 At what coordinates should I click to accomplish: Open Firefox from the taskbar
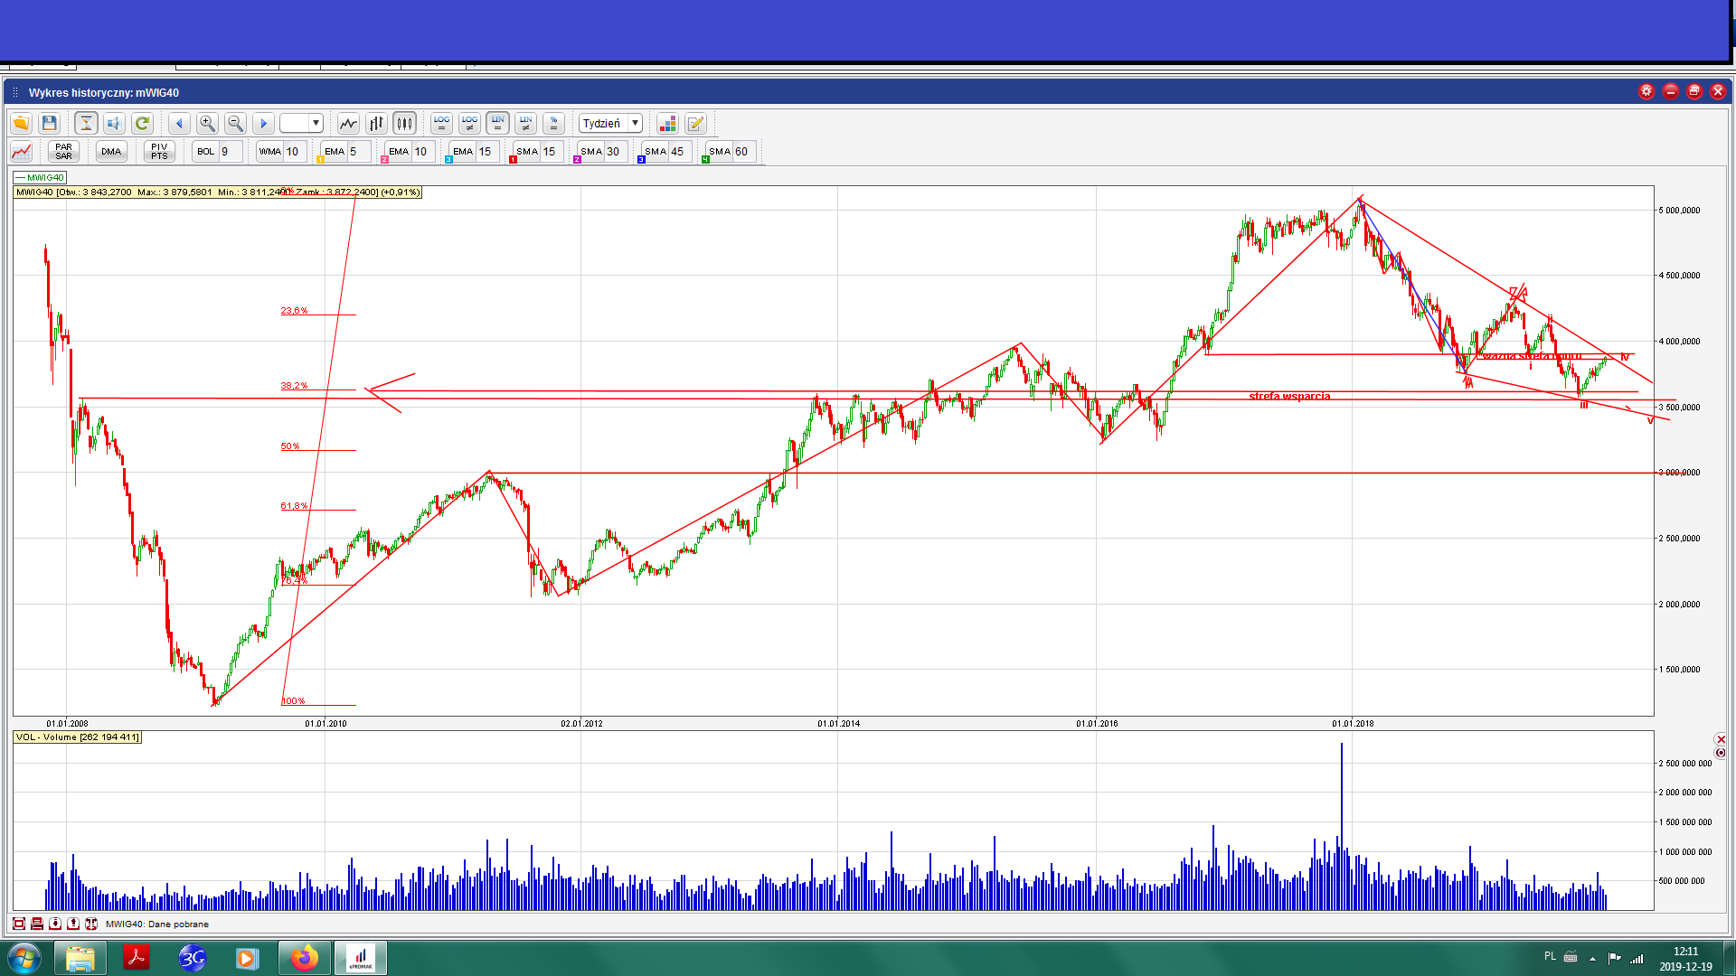[x=304, y=958]
